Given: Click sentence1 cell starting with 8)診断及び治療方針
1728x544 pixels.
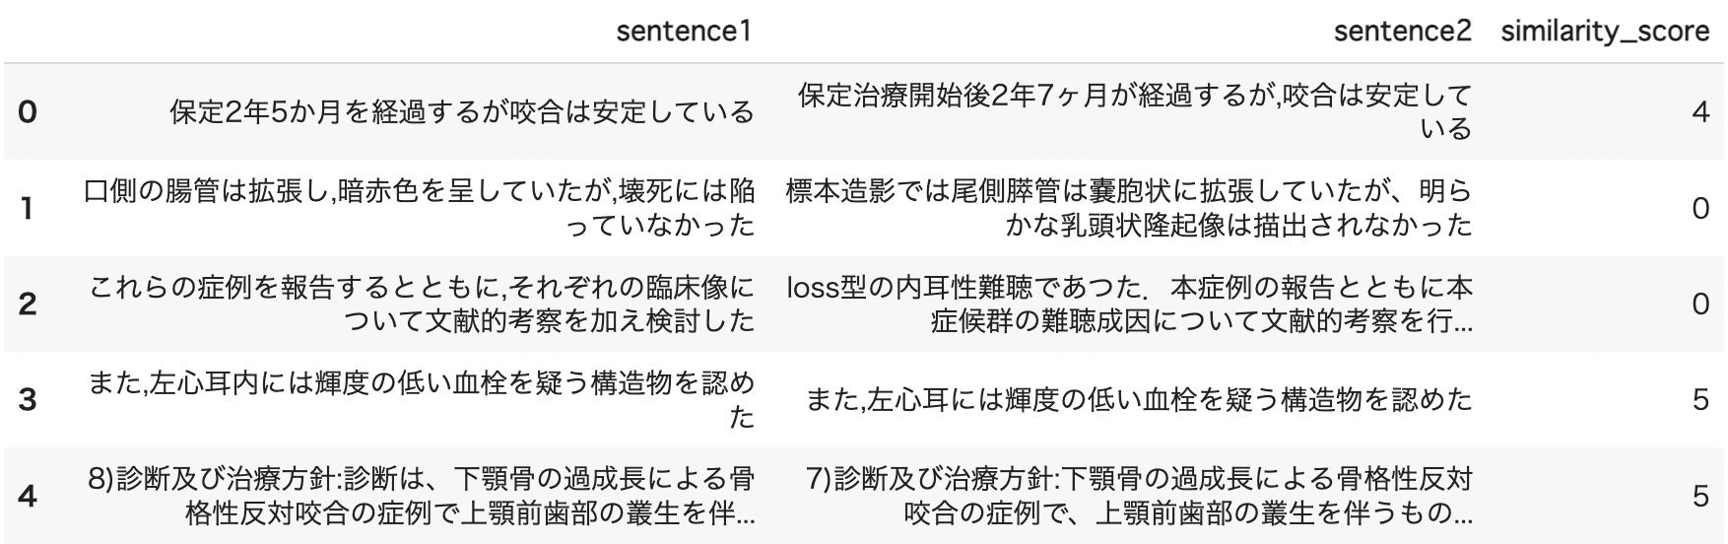Looking at the screenshot, I should 422,496.
